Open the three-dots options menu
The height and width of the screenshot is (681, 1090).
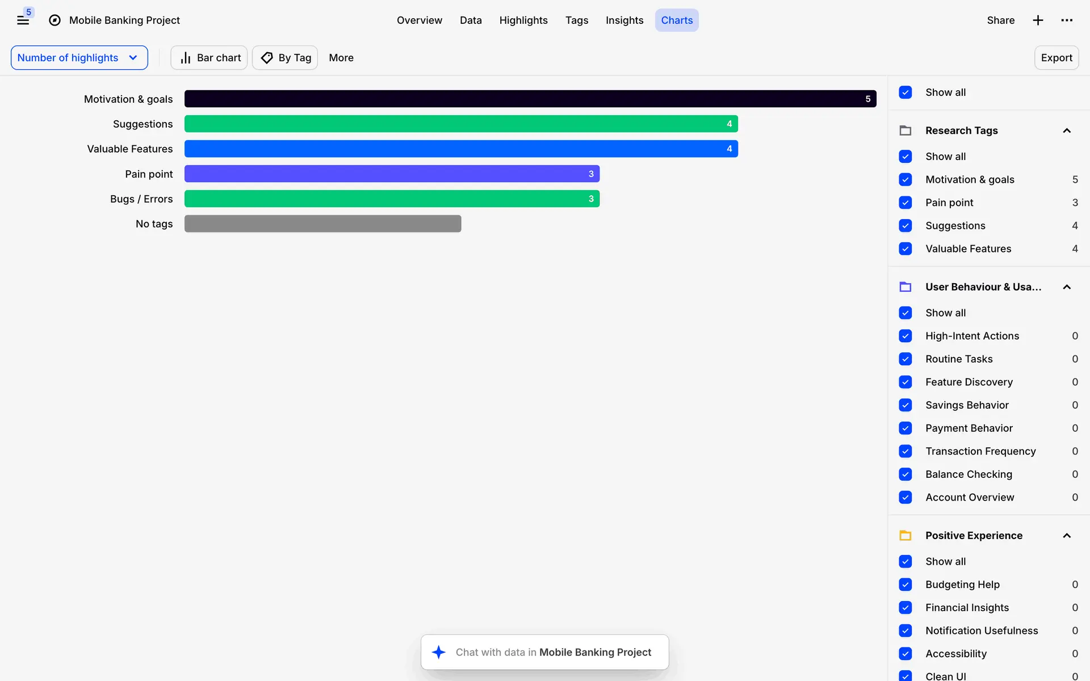coord(1067,20)
